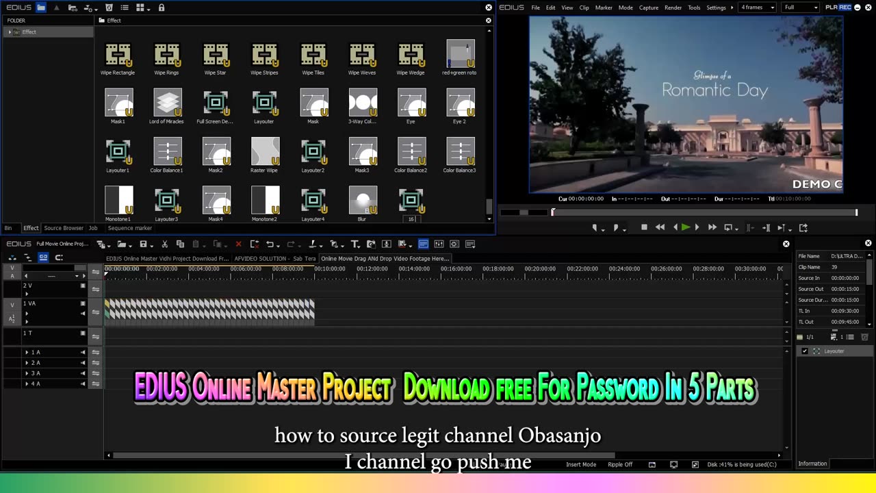Toggle the 2 V track lock box
This screenshot has height=493, width=876.
(83, 286)
